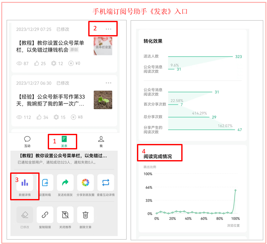
Task: Click the 送达人数 value 323
Action: (239, 57)
